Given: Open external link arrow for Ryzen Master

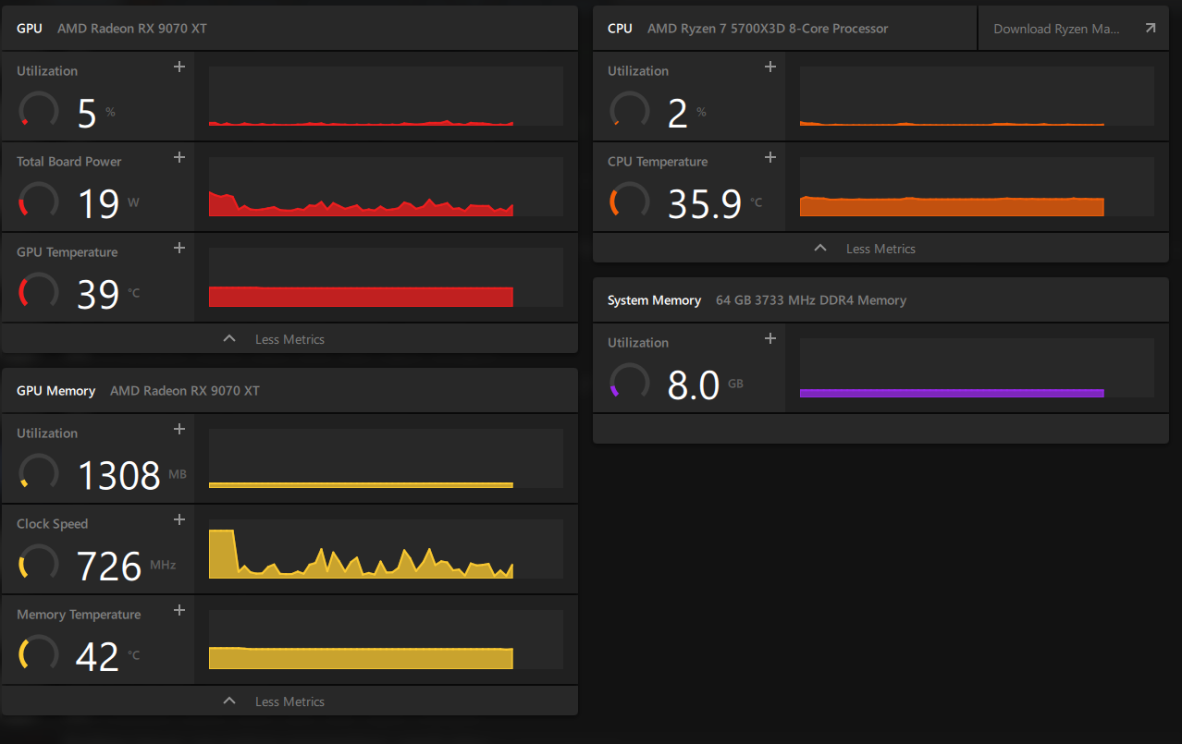Looking at the screenshot, I should tap(1150, 29).
